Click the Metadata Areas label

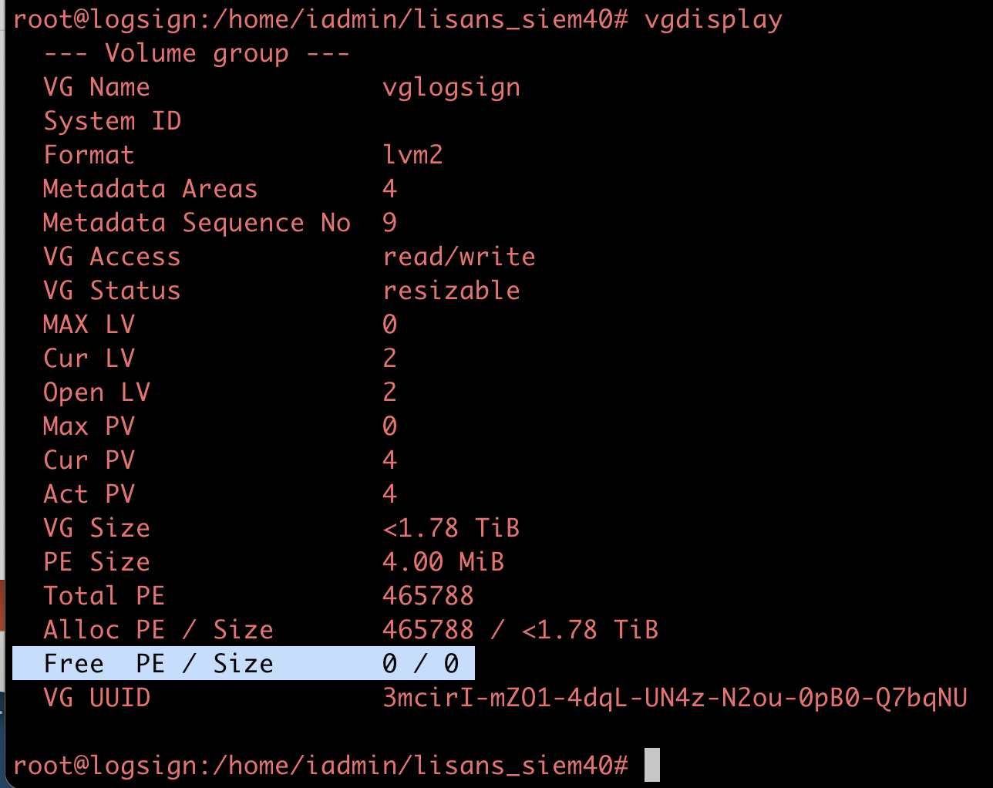(x=150, y=189)
